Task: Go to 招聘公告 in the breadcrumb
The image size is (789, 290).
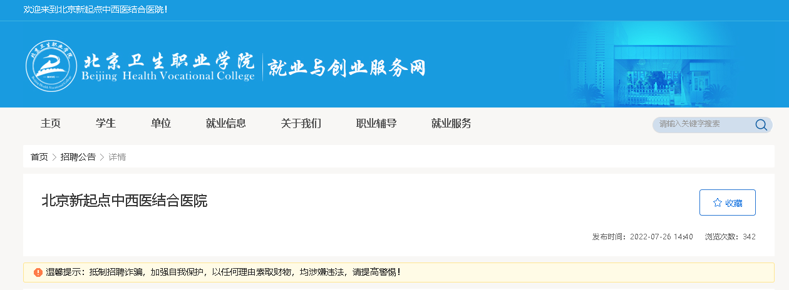Action: coord(78,157)
